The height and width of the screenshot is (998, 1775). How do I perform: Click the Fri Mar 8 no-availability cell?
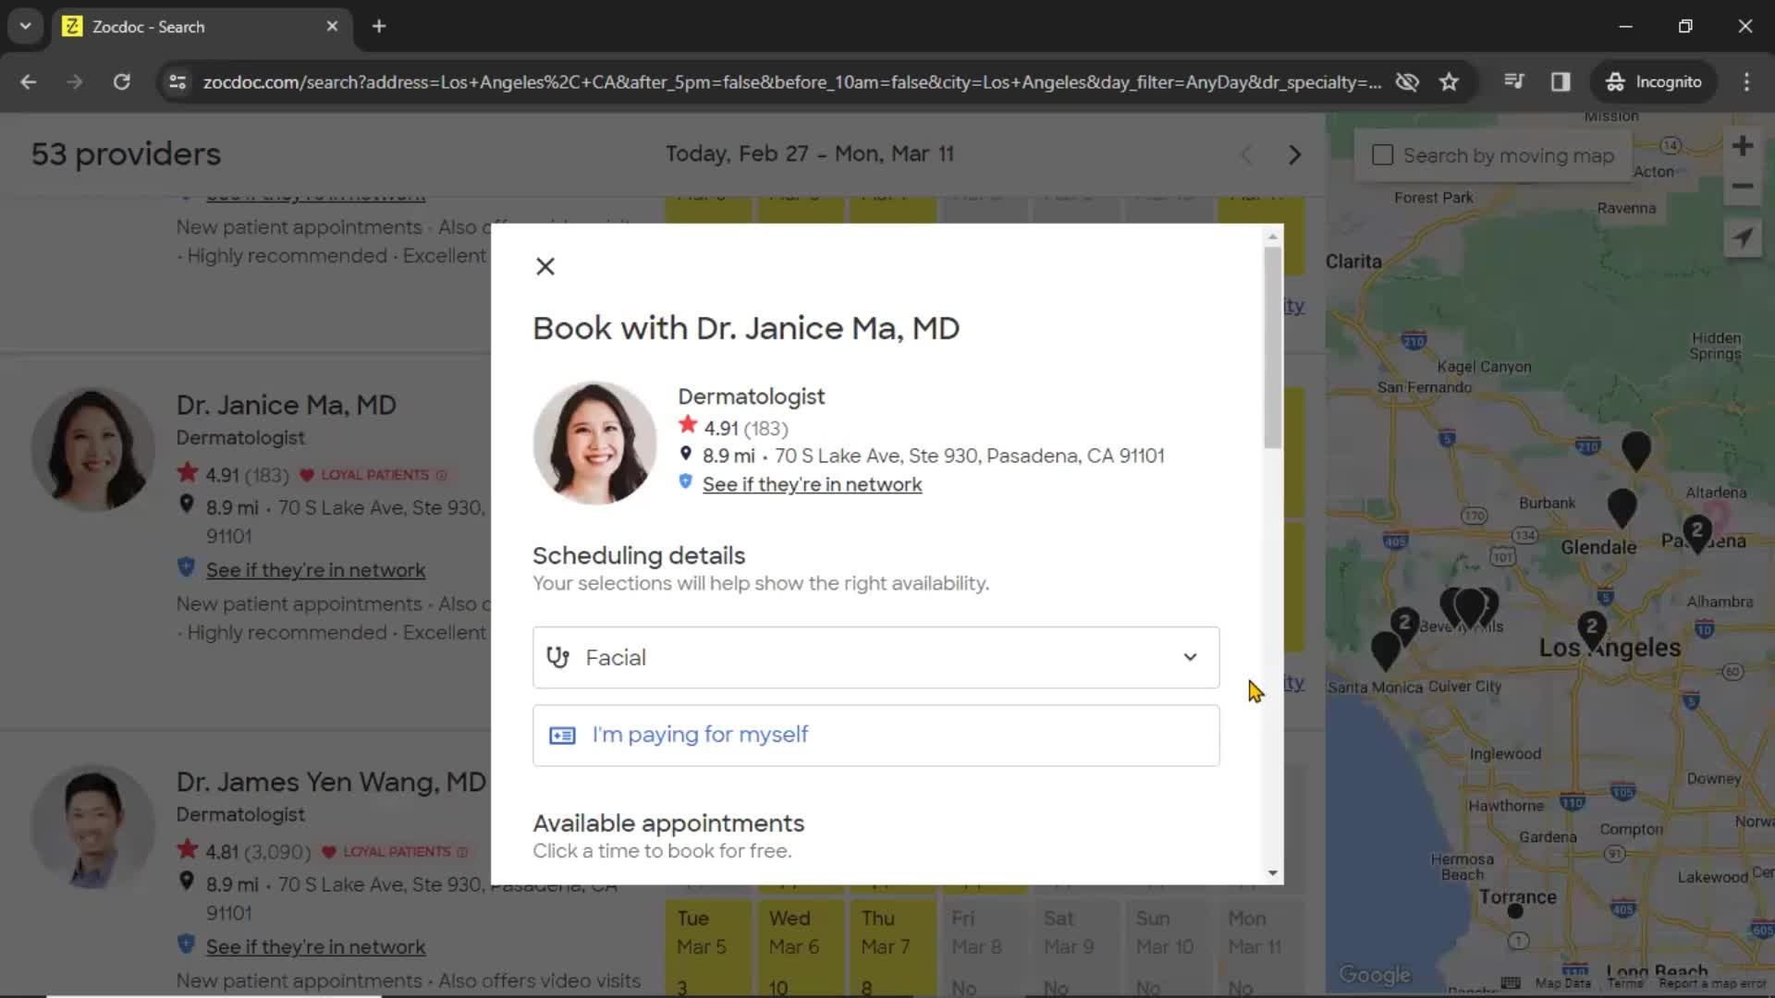985,949
